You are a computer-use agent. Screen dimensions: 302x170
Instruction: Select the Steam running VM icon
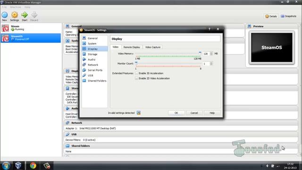[x=5, y=28]
